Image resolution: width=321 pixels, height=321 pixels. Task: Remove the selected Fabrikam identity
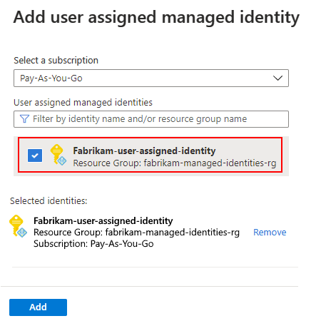click(x=270, y=233)
